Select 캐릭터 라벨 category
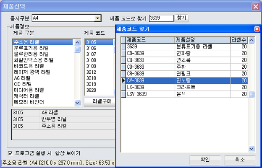 point(43,96)
